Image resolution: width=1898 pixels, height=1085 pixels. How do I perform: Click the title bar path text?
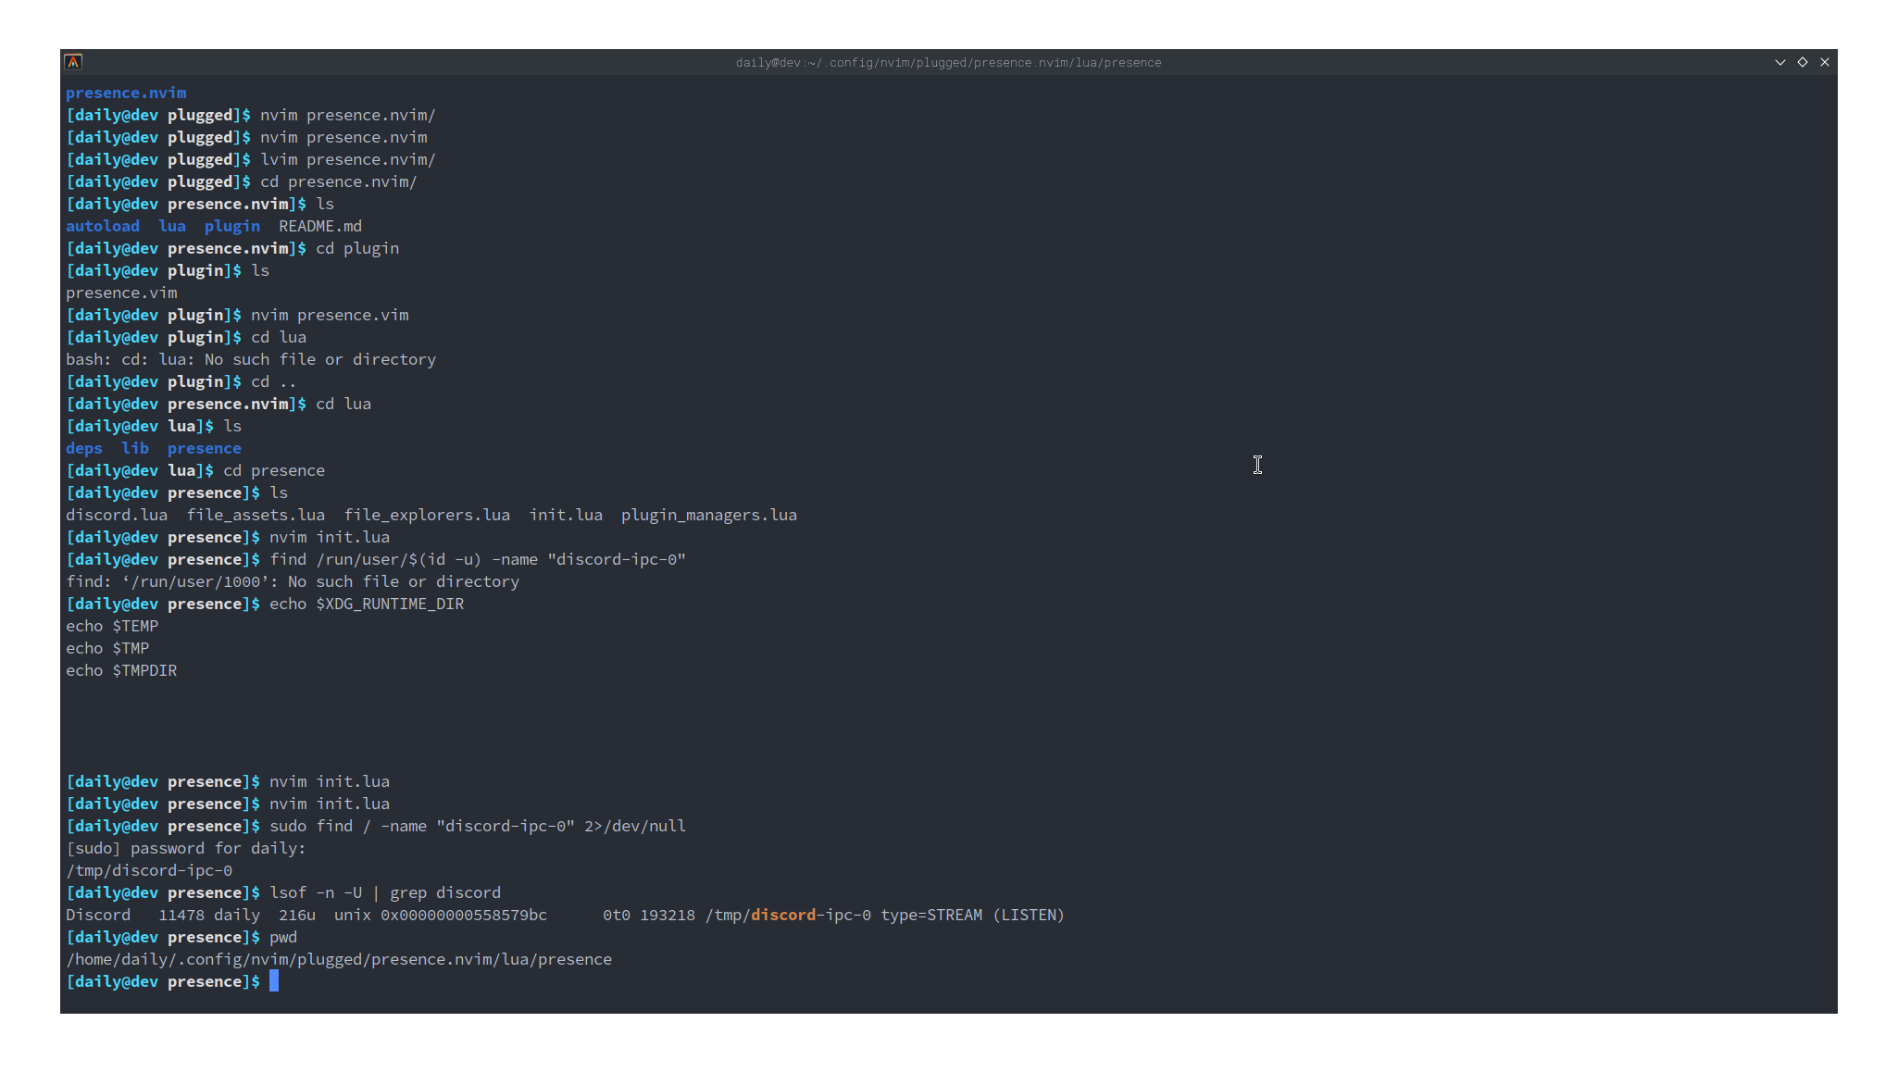click(x=949, y=62)
